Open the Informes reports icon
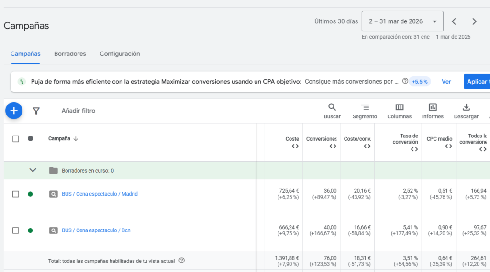This screenshot has height=272, width=490. pyautogui.click(x=433, y=111)
